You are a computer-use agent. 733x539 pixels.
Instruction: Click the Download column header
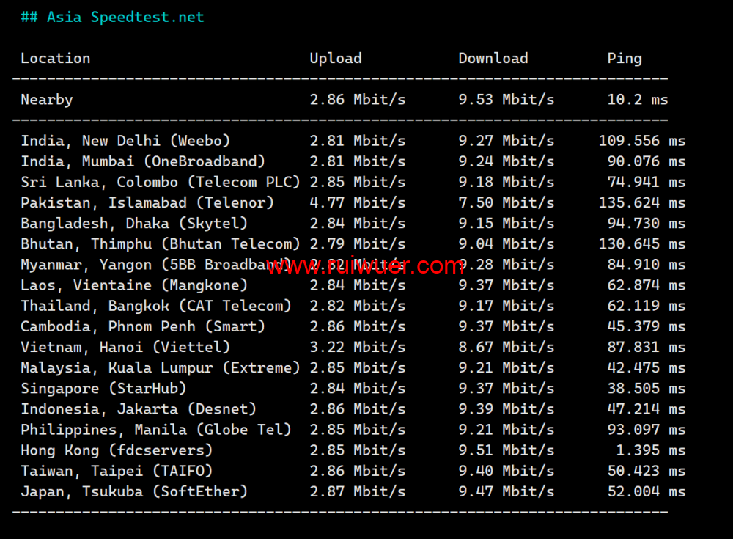coord(493,59)
